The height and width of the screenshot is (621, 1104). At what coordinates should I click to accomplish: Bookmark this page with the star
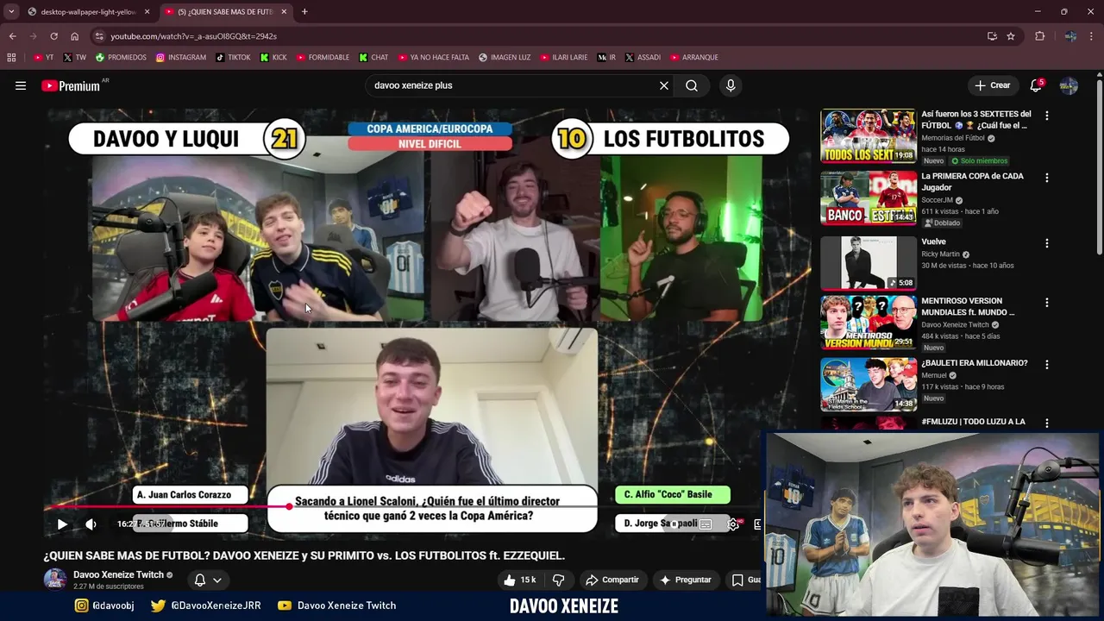1011,36
